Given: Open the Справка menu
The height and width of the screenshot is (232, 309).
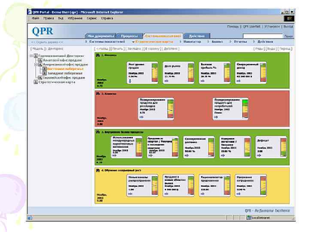Looking at the screenshot, I should (x=107, y=18).
